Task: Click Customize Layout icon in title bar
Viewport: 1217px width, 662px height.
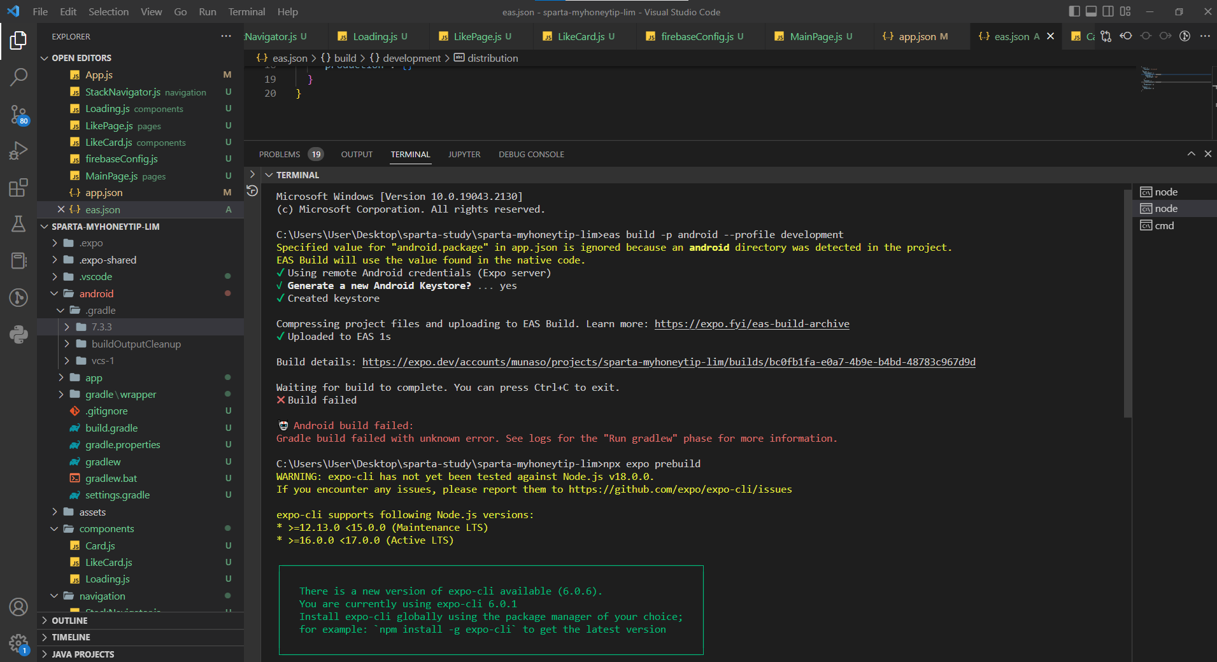Action: pyautogui.click(x=1125, y=11)
